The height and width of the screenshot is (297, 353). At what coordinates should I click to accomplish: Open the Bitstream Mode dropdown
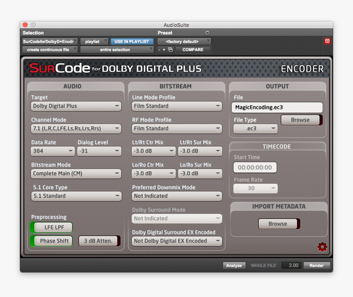[x=76, y=173]
